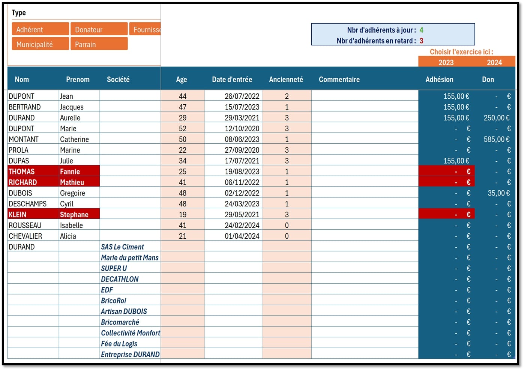Screen dimensions: 524x370
Task: Choose exercice 2024
Action: (494, 62)
